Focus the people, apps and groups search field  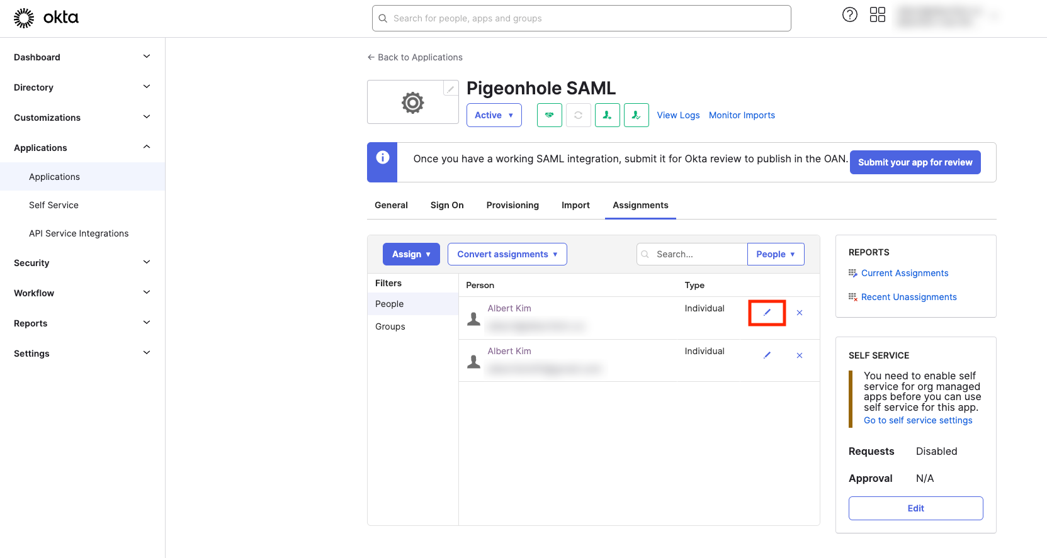click(582, 18)
